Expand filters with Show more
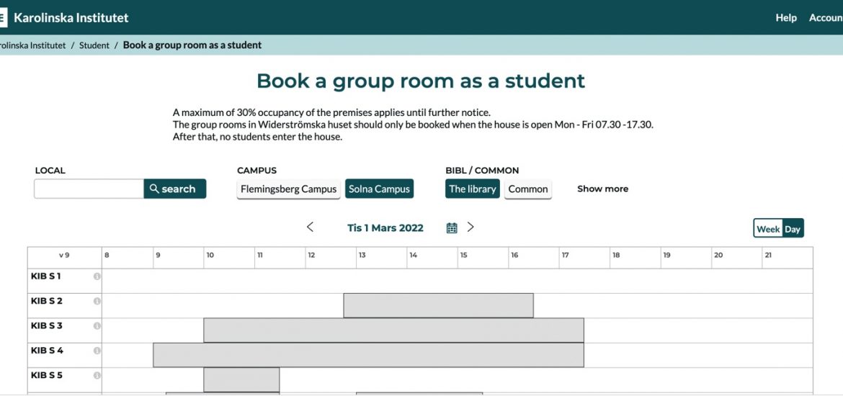Viewport: 843px width, 396px height. point(602,189)
